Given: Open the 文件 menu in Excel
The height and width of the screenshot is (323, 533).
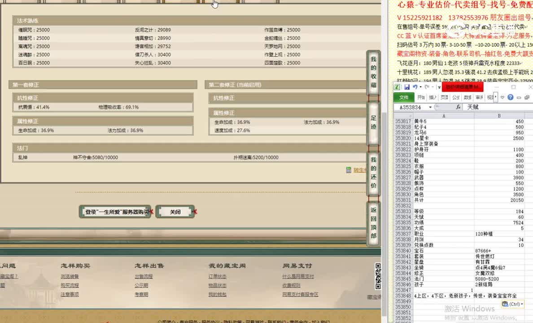Looking at the screenshot, I should [405, 97].
